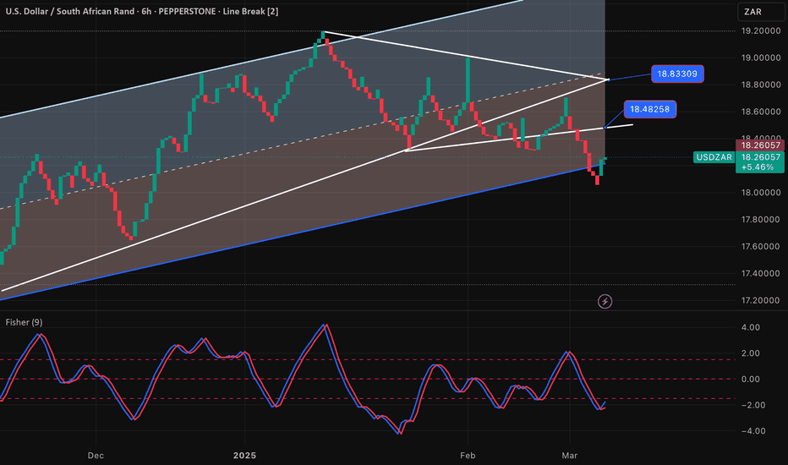Click the +5.46% change label
This screenshot has height=465, width=788.
(758, 167)
